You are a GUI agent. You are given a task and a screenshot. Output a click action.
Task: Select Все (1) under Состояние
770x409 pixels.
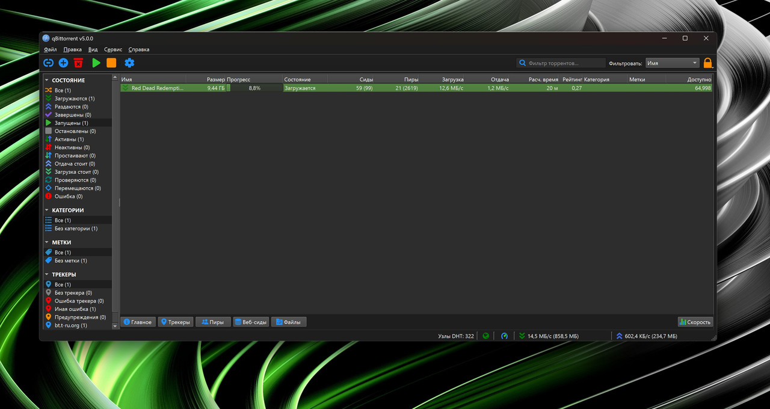pyautogui.click(x=78, y=90)
